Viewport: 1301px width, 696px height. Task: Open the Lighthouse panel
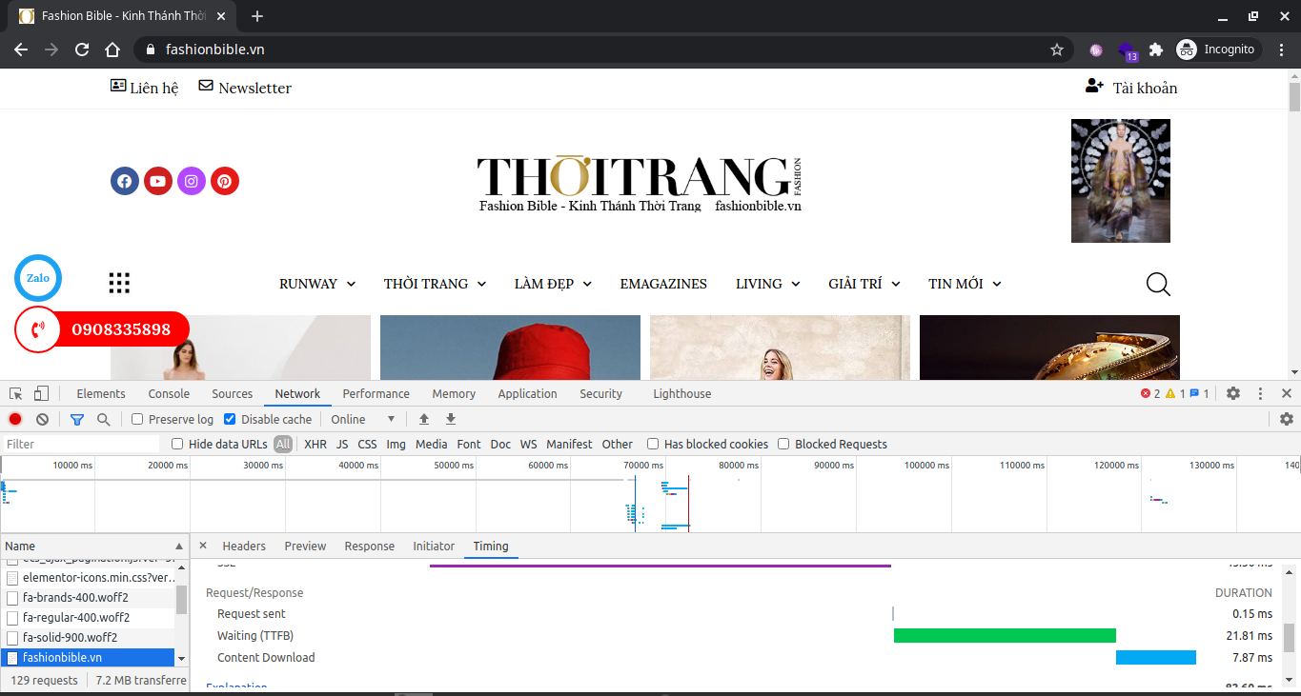[x=681, y=393]
